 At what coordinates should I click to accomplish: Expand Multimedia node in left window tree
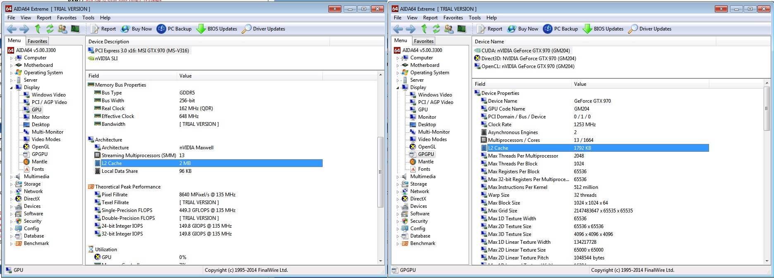click(x=11, y=177)
